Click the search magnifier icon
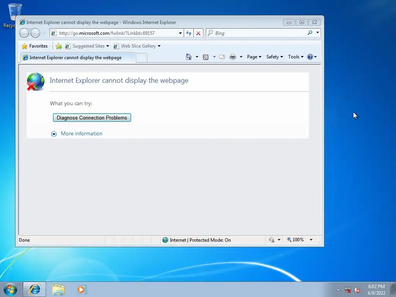The height and width of the screenshot is (297, 396). (x=310, y=33)
